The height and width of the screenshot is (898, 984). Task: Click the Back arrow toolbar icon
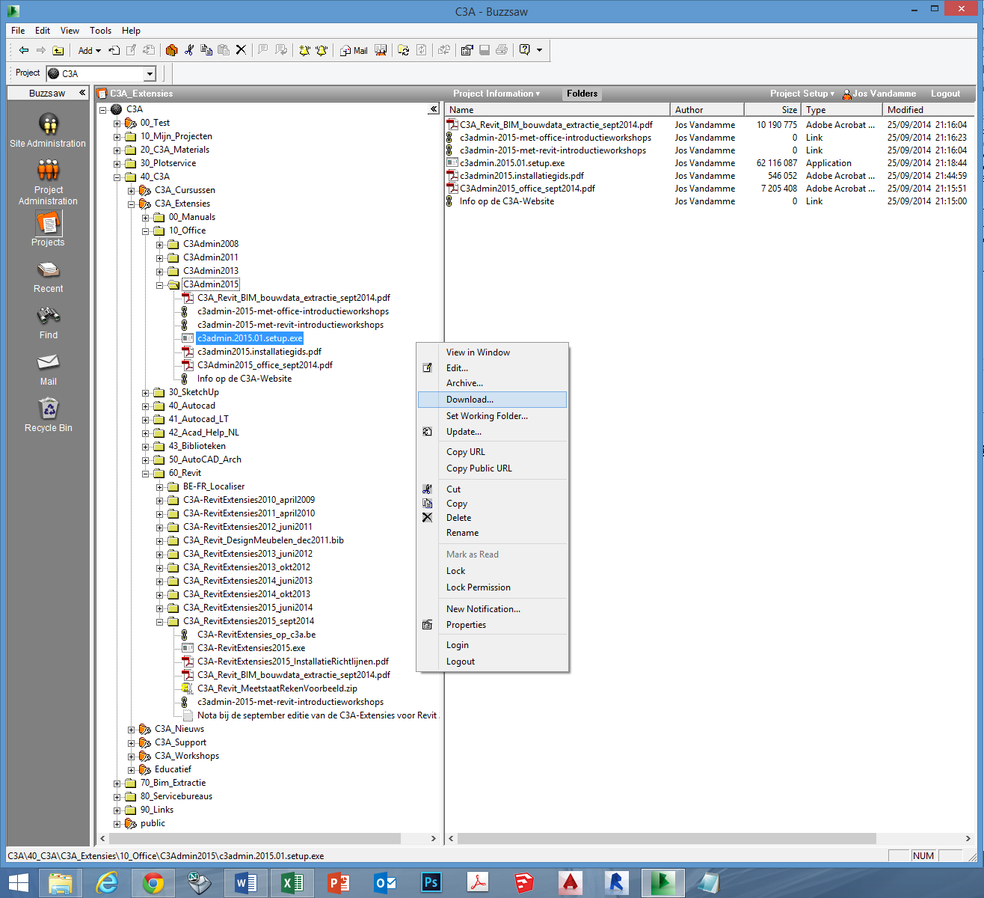click(24, 50)
